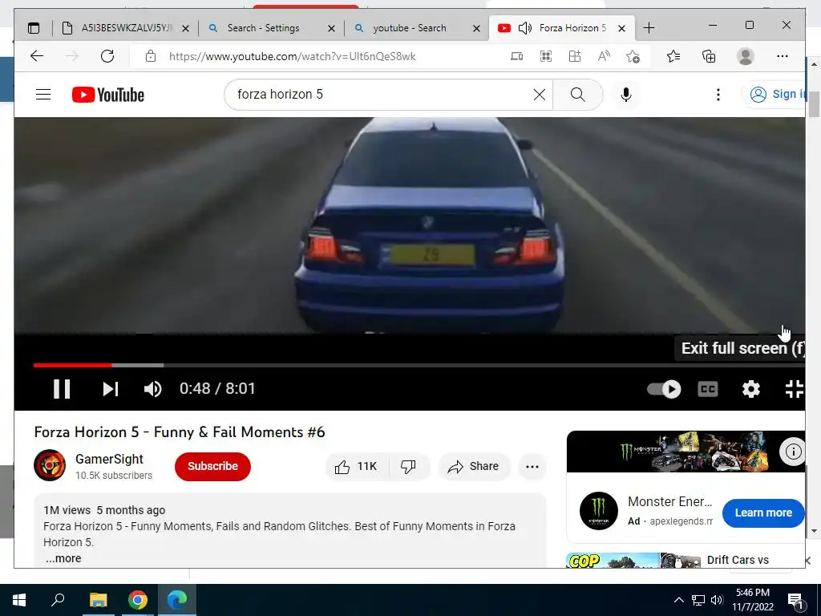Go to YouTube home via logo
The height and width of the screenshot is (616, 821).
pyautogui.click(x=108, y=95)
